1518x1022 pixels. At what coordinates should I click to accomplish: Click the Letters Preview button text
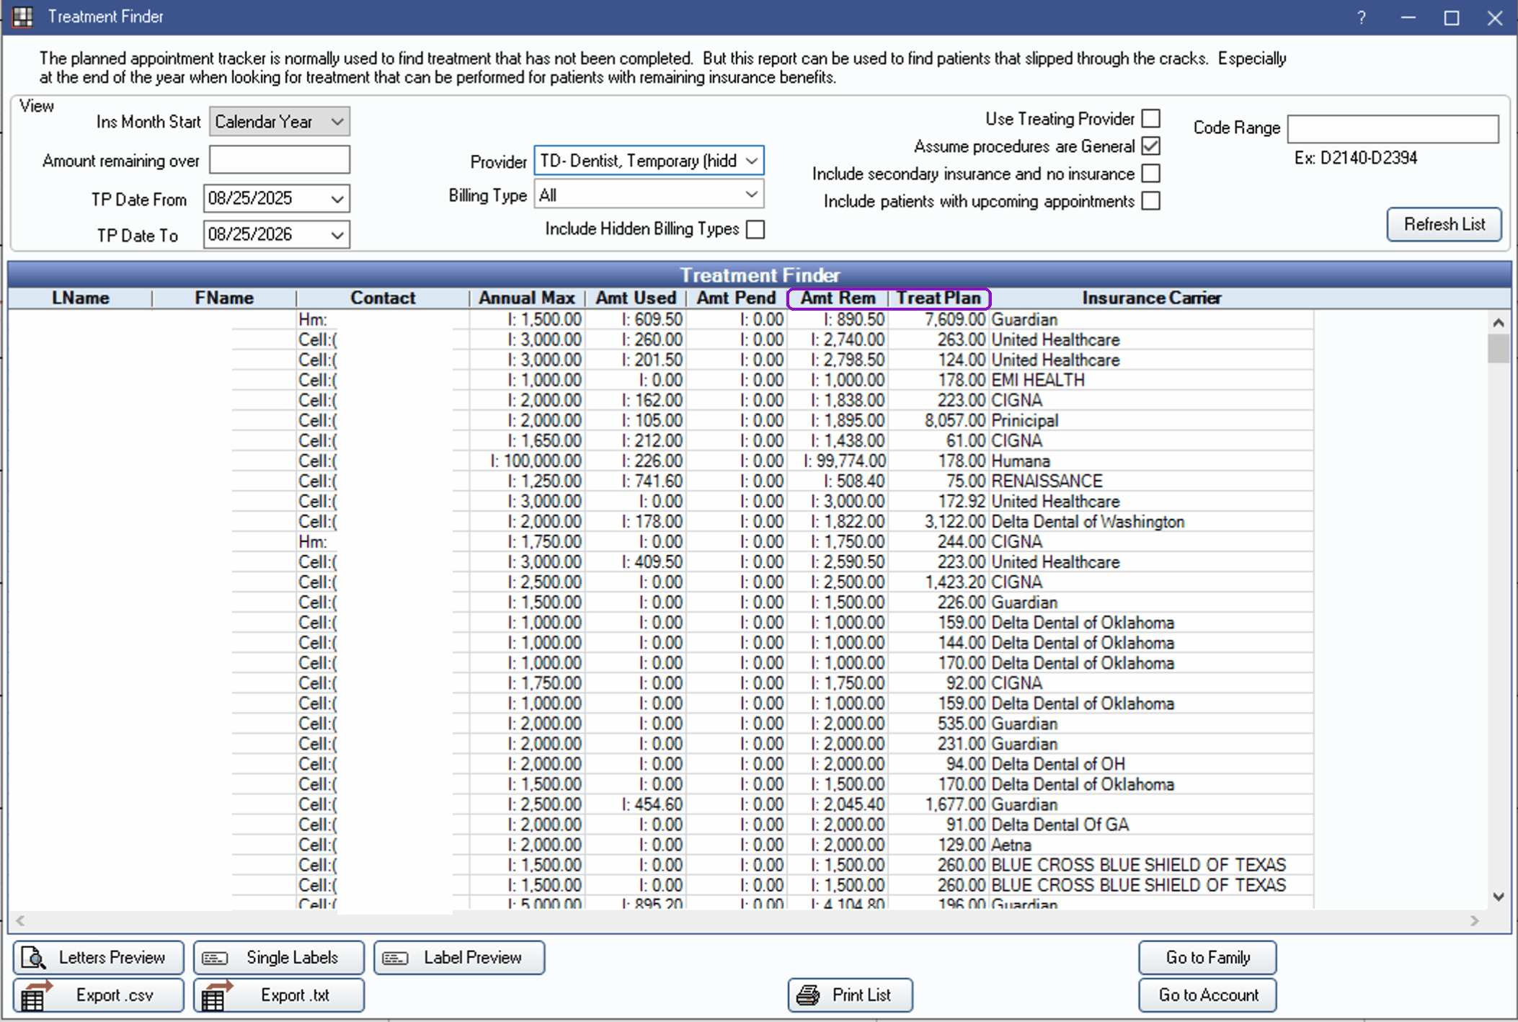pyautogui.click(x=112, y=958)
